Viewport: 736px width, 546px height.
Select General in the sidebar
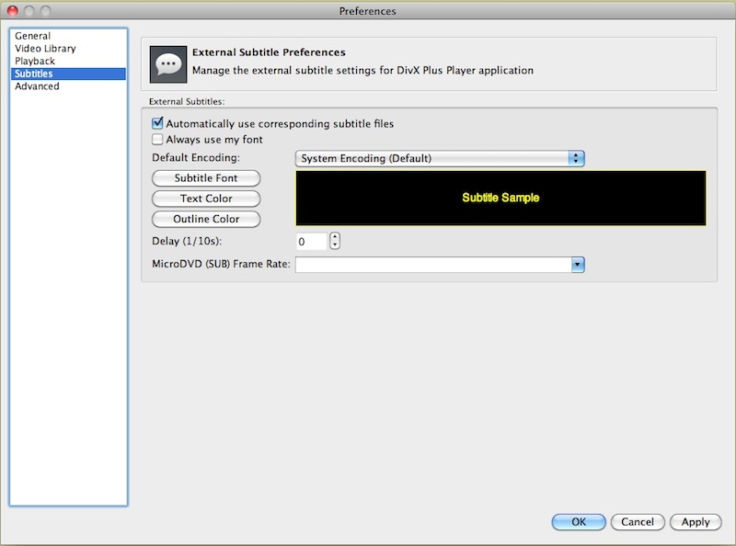pyautogui.click(x=32, y=36)
